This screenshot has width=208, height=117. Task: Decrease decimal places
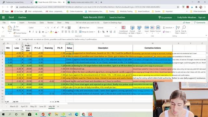pyautogui.click(x=114, y=32)
